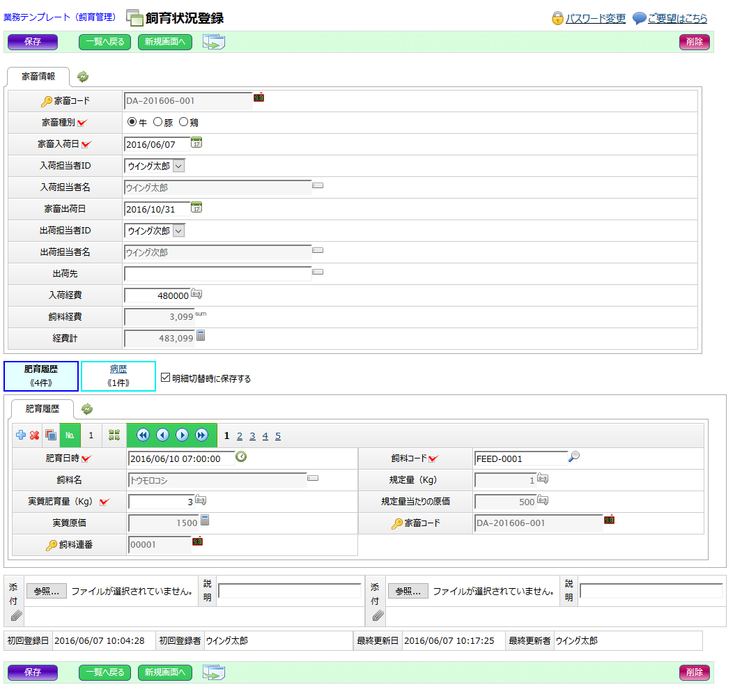Click the red delete row icon
Viewport: 742px width, 694px height.
[x=34, y=435]
